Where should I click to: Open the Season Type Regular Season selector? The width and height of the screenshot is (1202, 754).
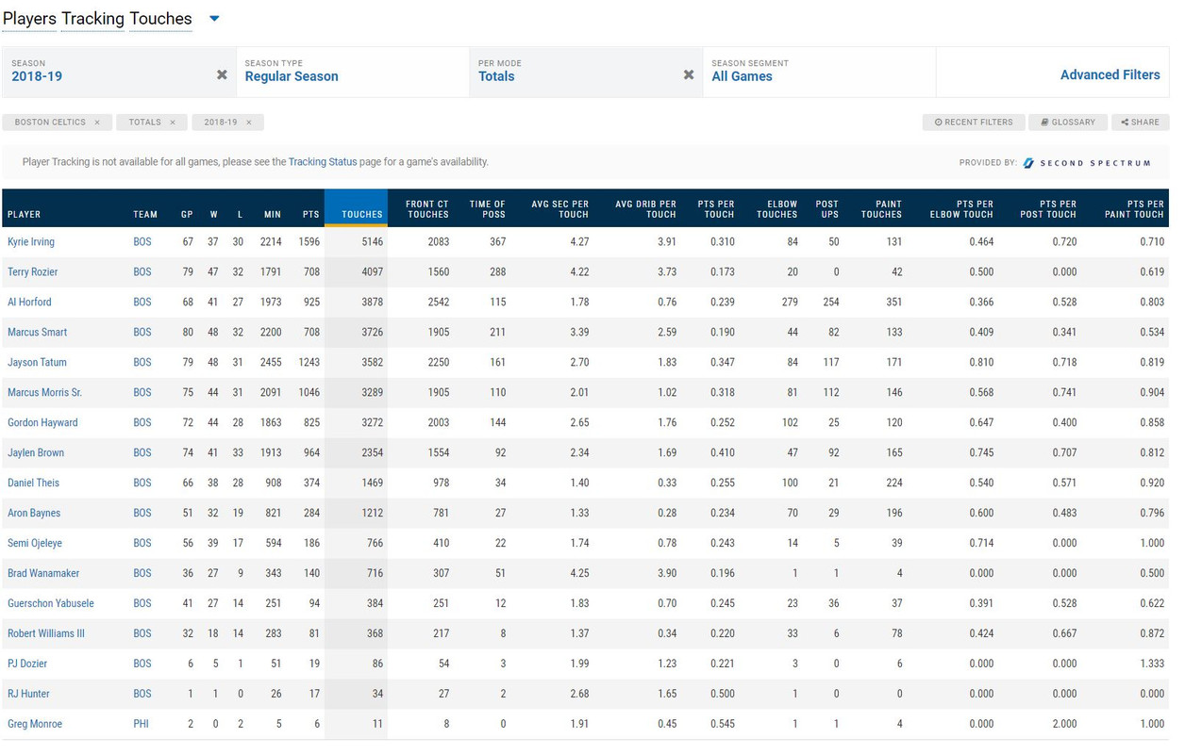pyautogui.click(x=353, y=72)
